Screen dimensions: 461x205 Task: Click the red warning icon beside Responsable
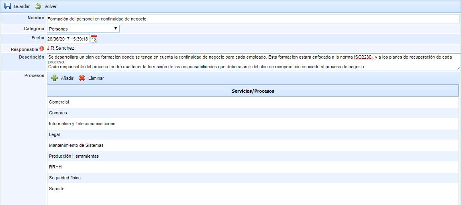click(42, 49)
